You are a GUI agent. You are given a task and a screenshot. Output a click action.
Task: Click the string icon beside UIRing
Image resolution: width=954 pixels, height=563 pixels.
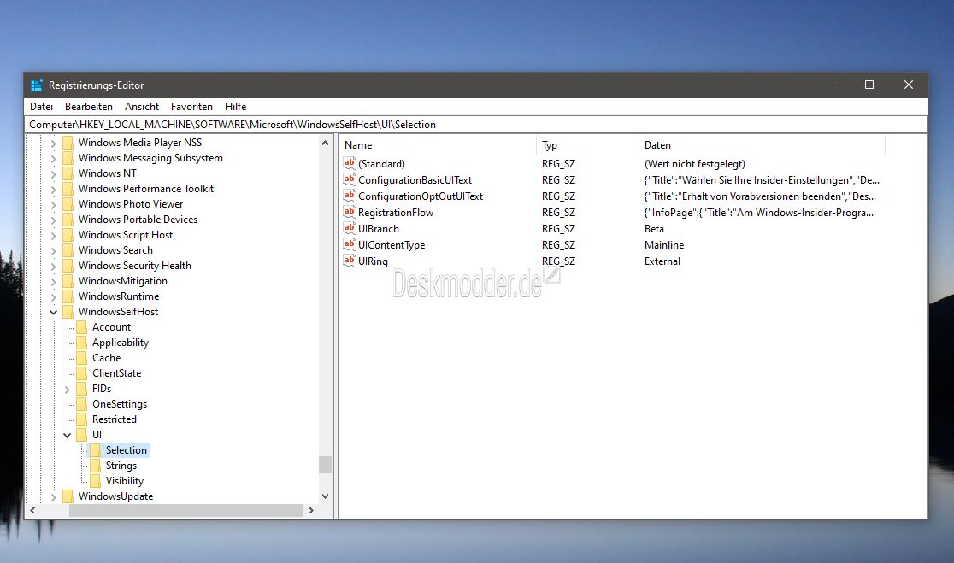coord(350,261)
